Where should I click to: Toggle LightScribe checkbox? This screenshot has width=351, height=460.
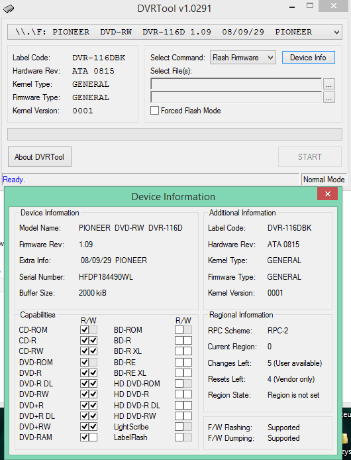click(179, 427)
